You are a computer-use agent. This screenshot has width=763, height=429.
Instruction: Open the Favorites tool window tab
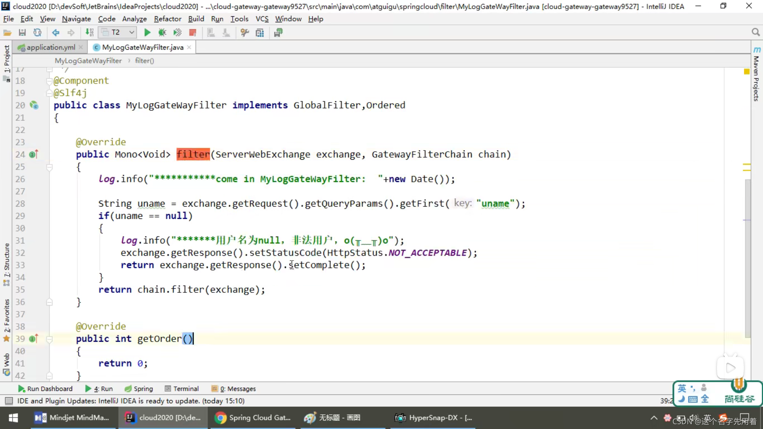click(x=6, y=320)
